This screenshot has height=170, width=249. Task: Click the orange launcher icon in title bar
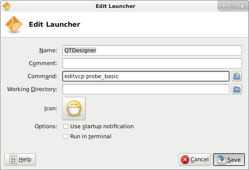[7, 6]
